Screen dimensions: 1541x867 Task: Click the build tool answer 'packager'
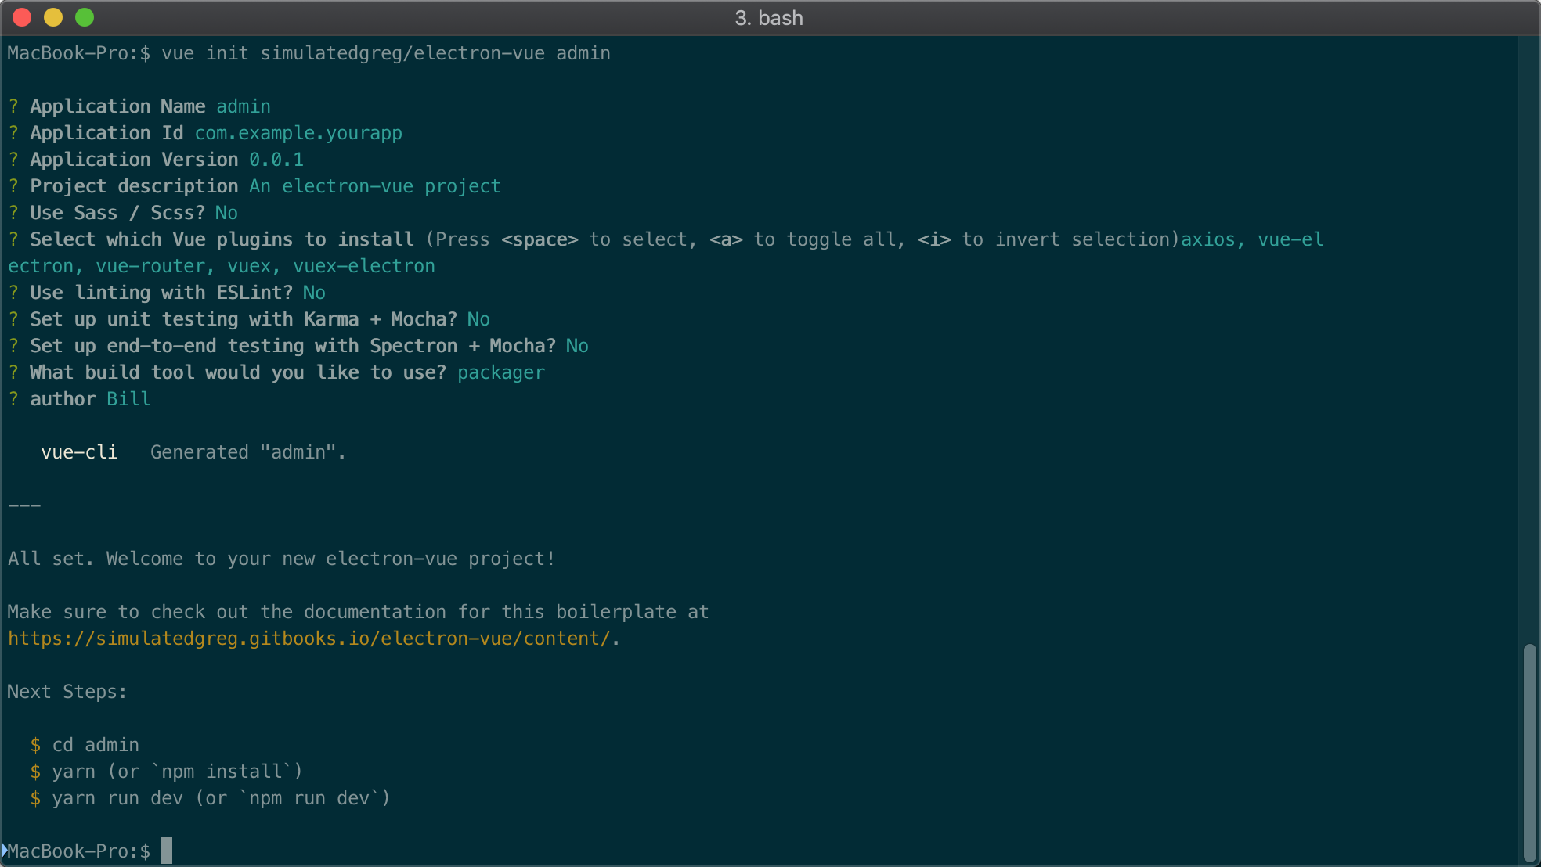(x=501, y=372)
